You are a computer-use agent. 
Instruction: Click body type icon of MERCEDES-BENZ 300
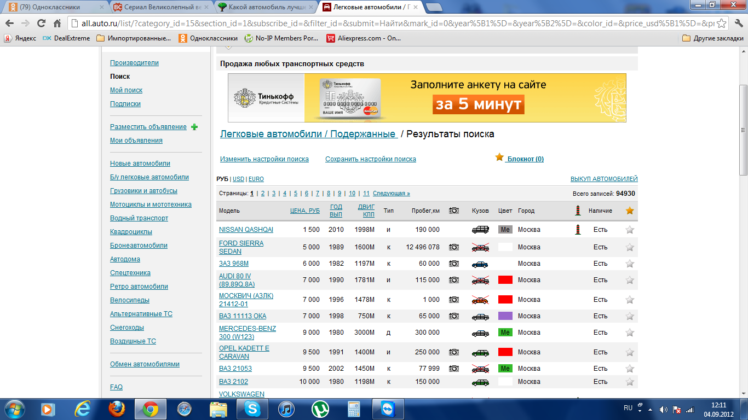coord(480,332)
